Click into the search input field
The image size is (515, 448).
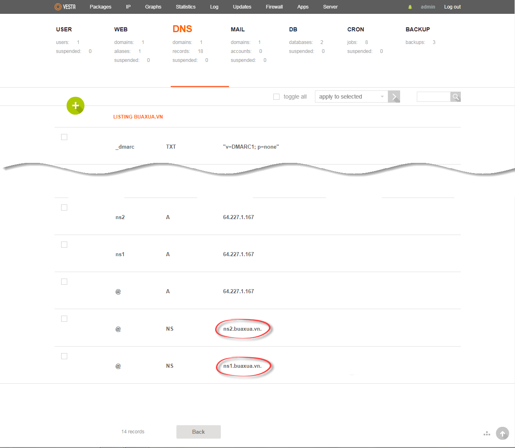tap(434, 97)
